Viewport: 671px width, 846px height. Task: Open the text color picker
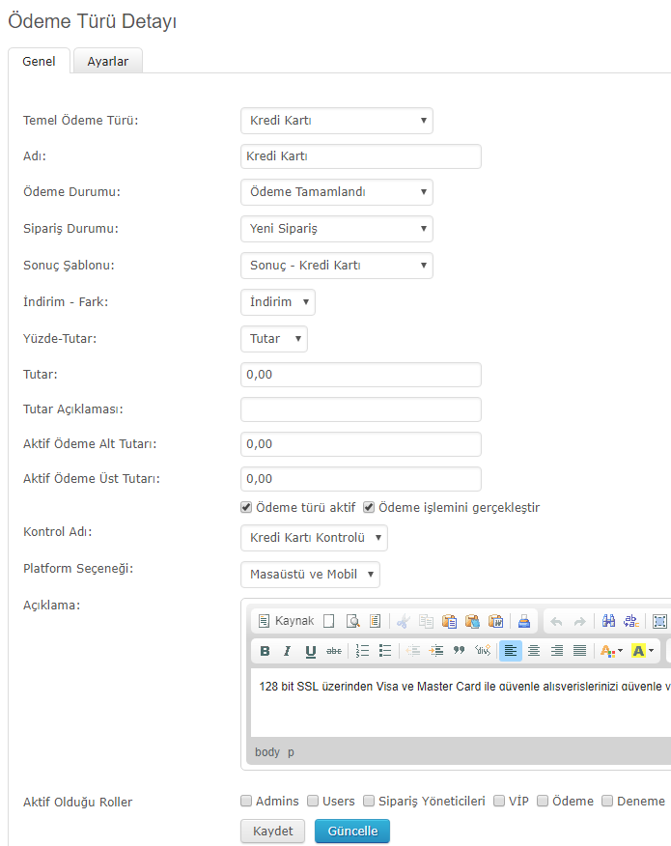pos(611,651)
